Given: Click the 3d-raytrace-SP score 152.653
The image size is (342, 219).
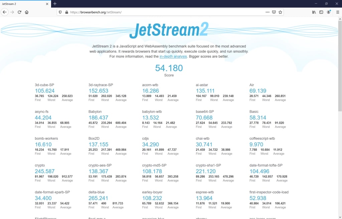Looking at the screenshot, I should click(99, 91).
